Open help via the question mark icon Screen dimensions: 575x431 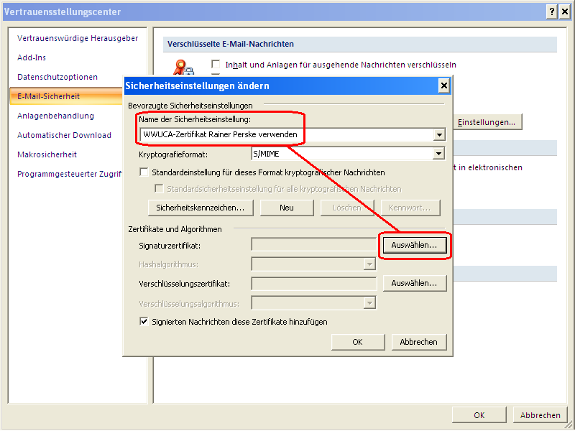[551, 11]
